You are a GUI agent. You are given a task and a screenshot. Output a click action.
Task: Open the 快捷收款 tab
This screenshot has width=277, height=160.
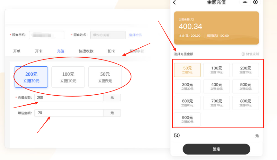[86, 51]
